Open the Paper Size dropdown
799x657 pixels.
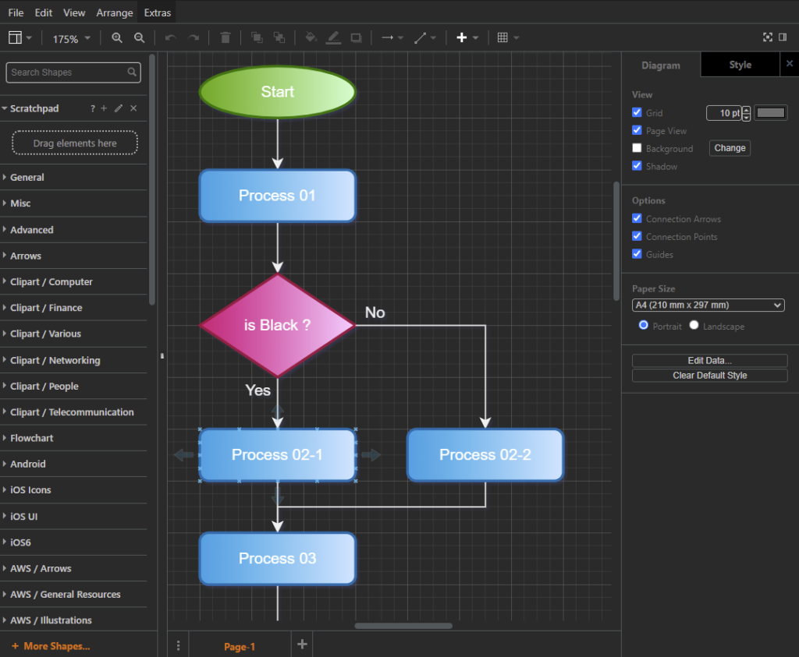[x=708, y=306]
